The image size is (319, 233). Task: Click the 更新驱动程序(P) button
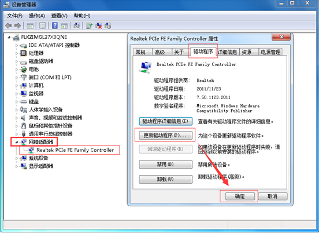point(166,136)
